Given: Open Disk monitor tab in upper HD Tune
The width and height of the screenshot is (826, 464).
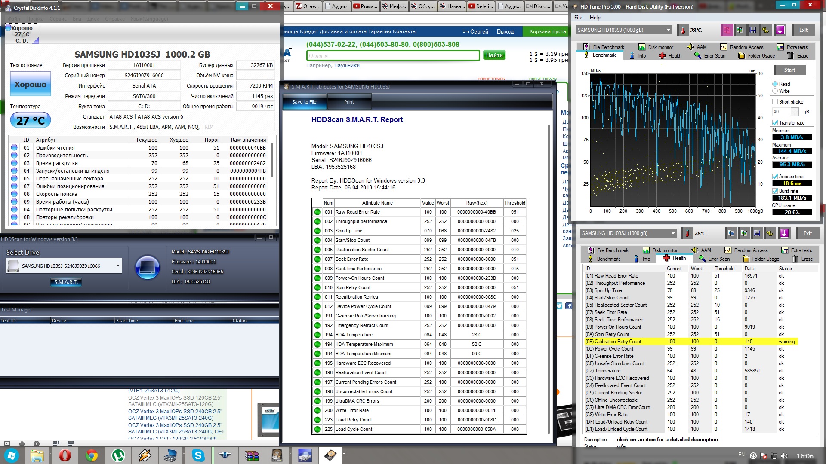Looking at the screenshot, I should tap(656, 47).
